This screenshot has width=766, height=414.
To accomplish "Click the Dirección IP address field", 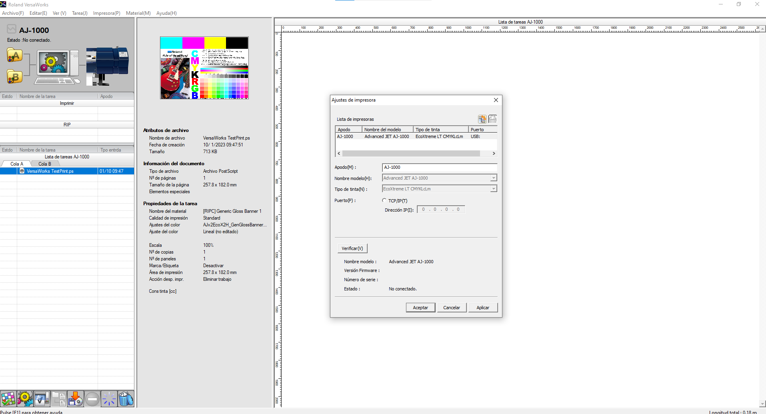I will tap(441, 210).
